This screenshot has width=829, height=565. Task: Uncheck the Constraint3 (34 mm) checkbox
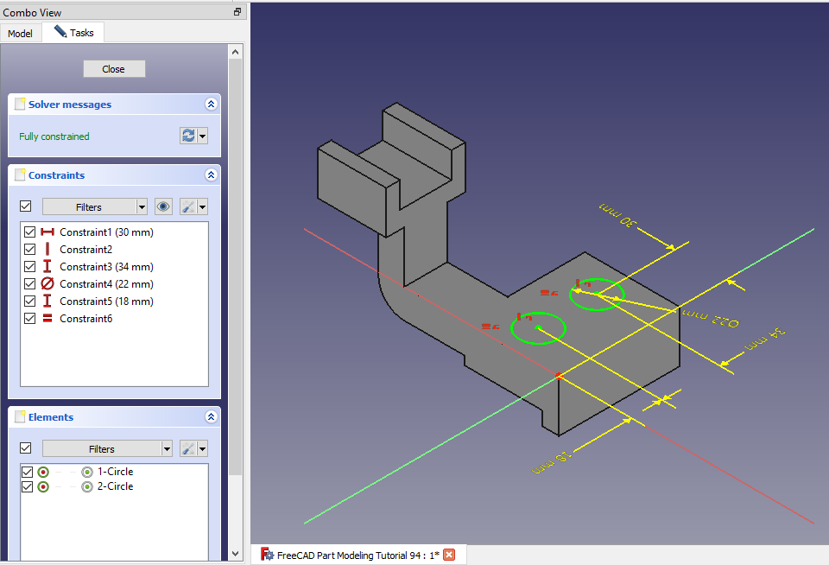pyautogui.click(x=30, y=267)
